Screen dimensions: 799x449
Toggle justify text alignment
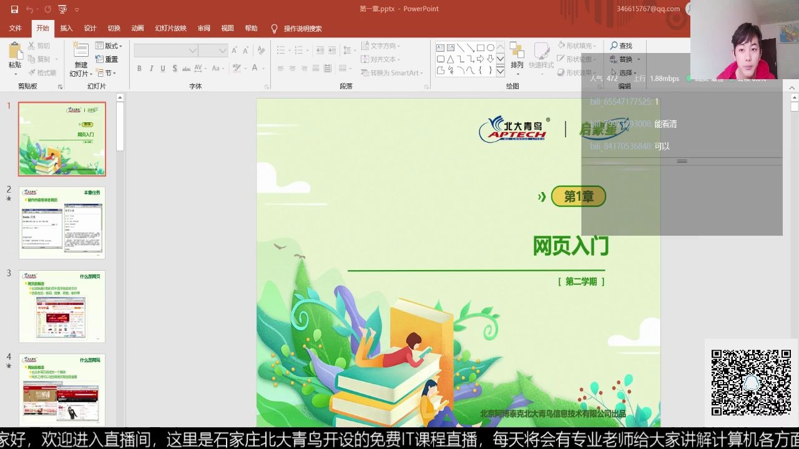click(x=316, y=69)
